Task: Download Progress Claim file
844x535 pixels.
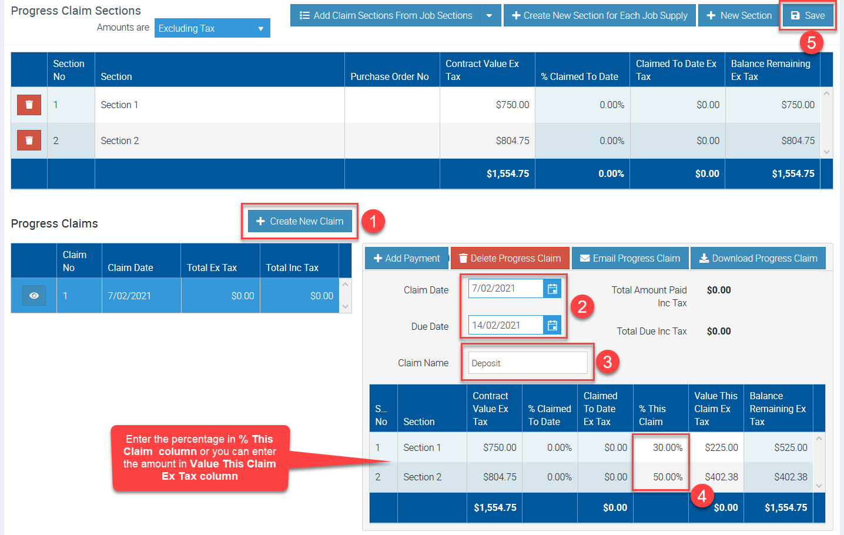Action: coord(758,259)
